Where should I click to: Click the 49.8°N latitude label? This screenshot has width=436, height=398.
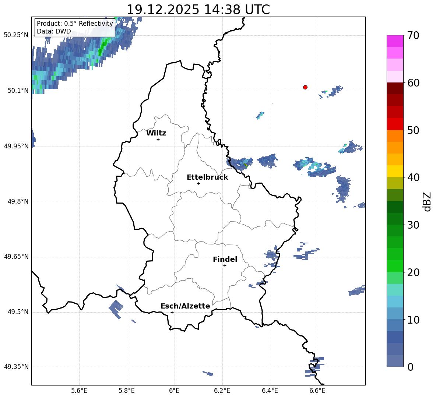(x=18, y=201)
